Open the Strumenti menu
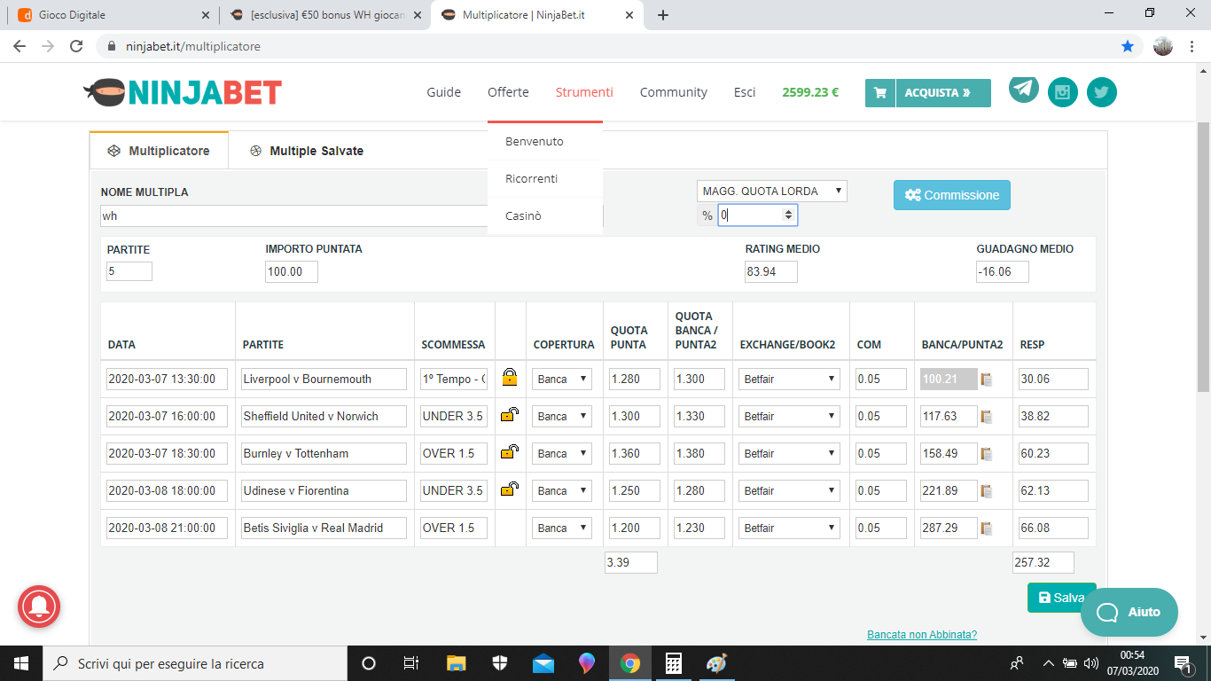 coord(584,92)
